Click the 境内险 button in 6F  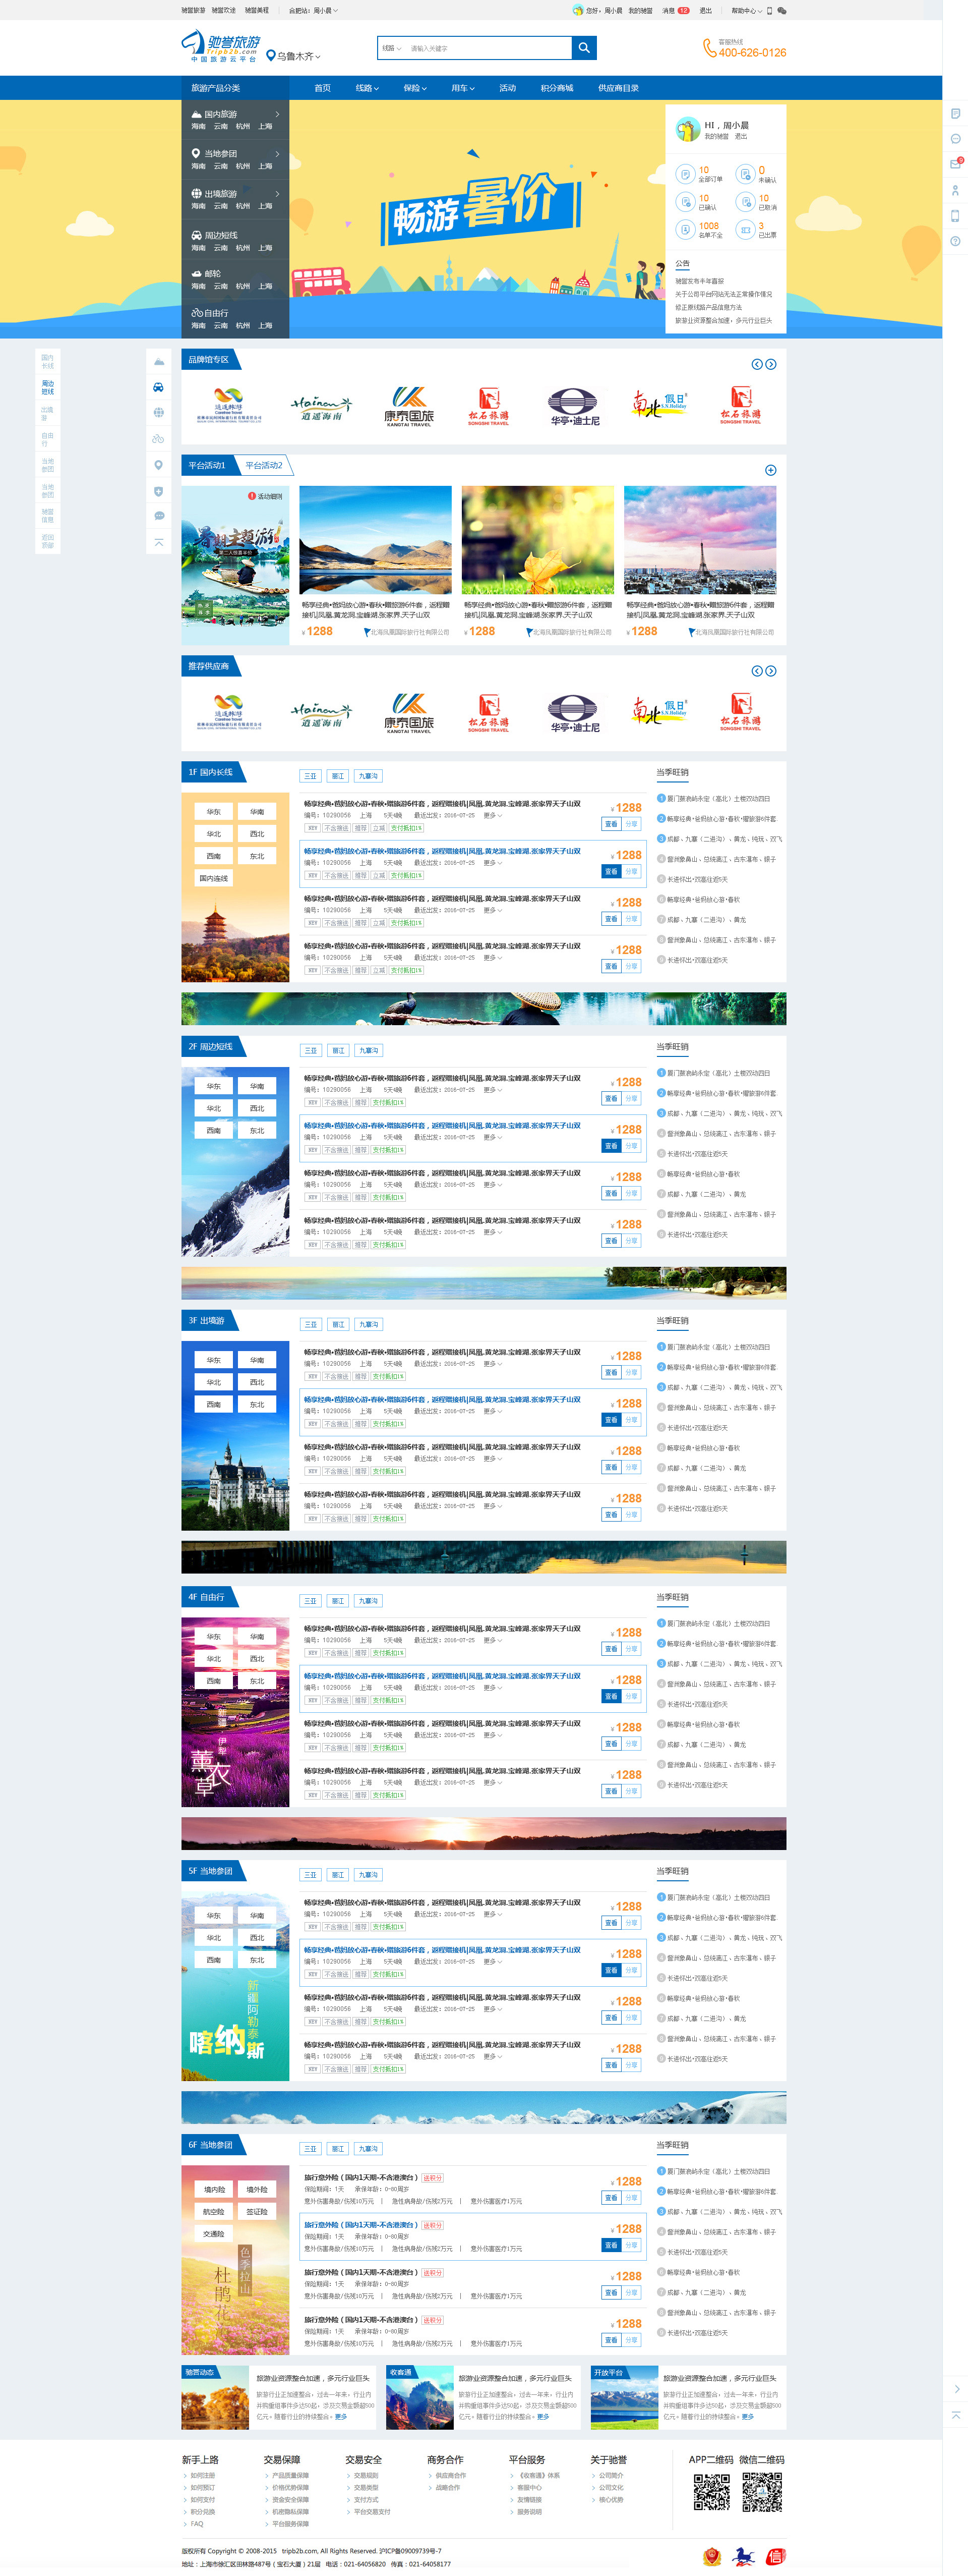(214, 2189)
